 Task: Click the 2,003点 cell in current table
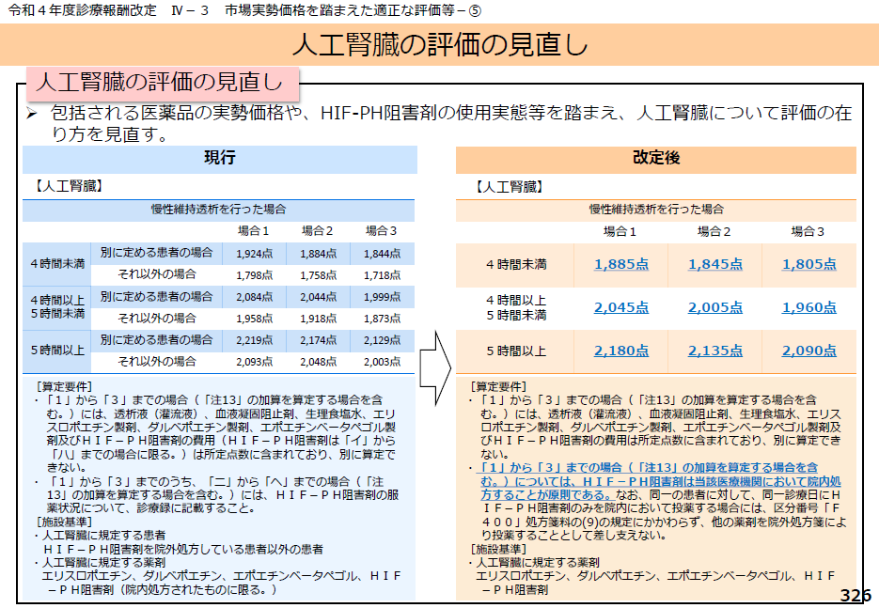tap(382, 362)
